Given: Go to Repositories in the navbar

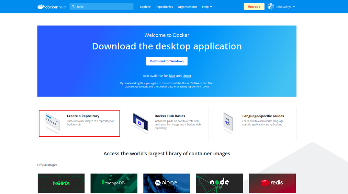Looking at the screenshot, I should (164, 7).
